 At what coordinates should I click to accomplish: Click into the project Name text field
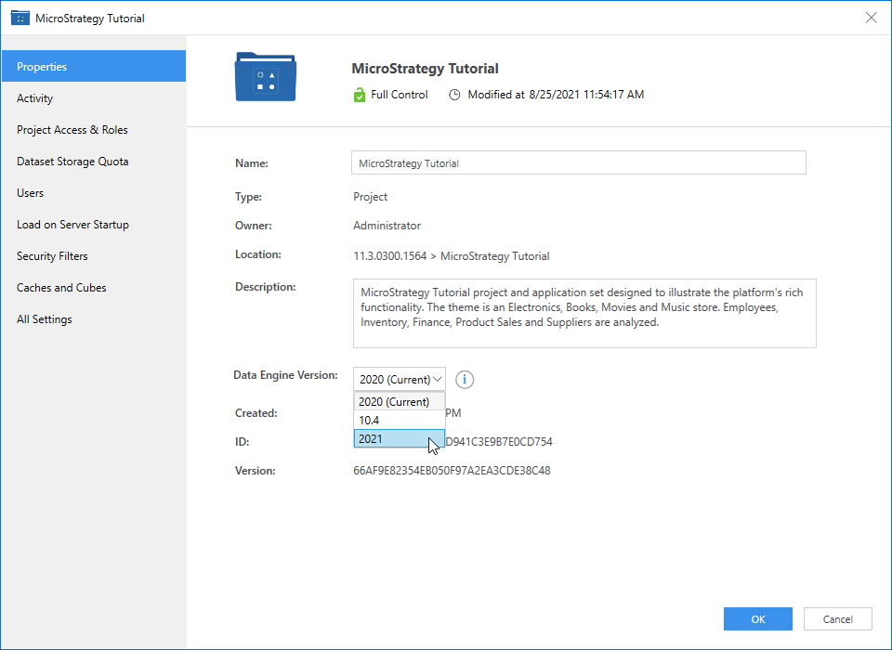point(578,163)
